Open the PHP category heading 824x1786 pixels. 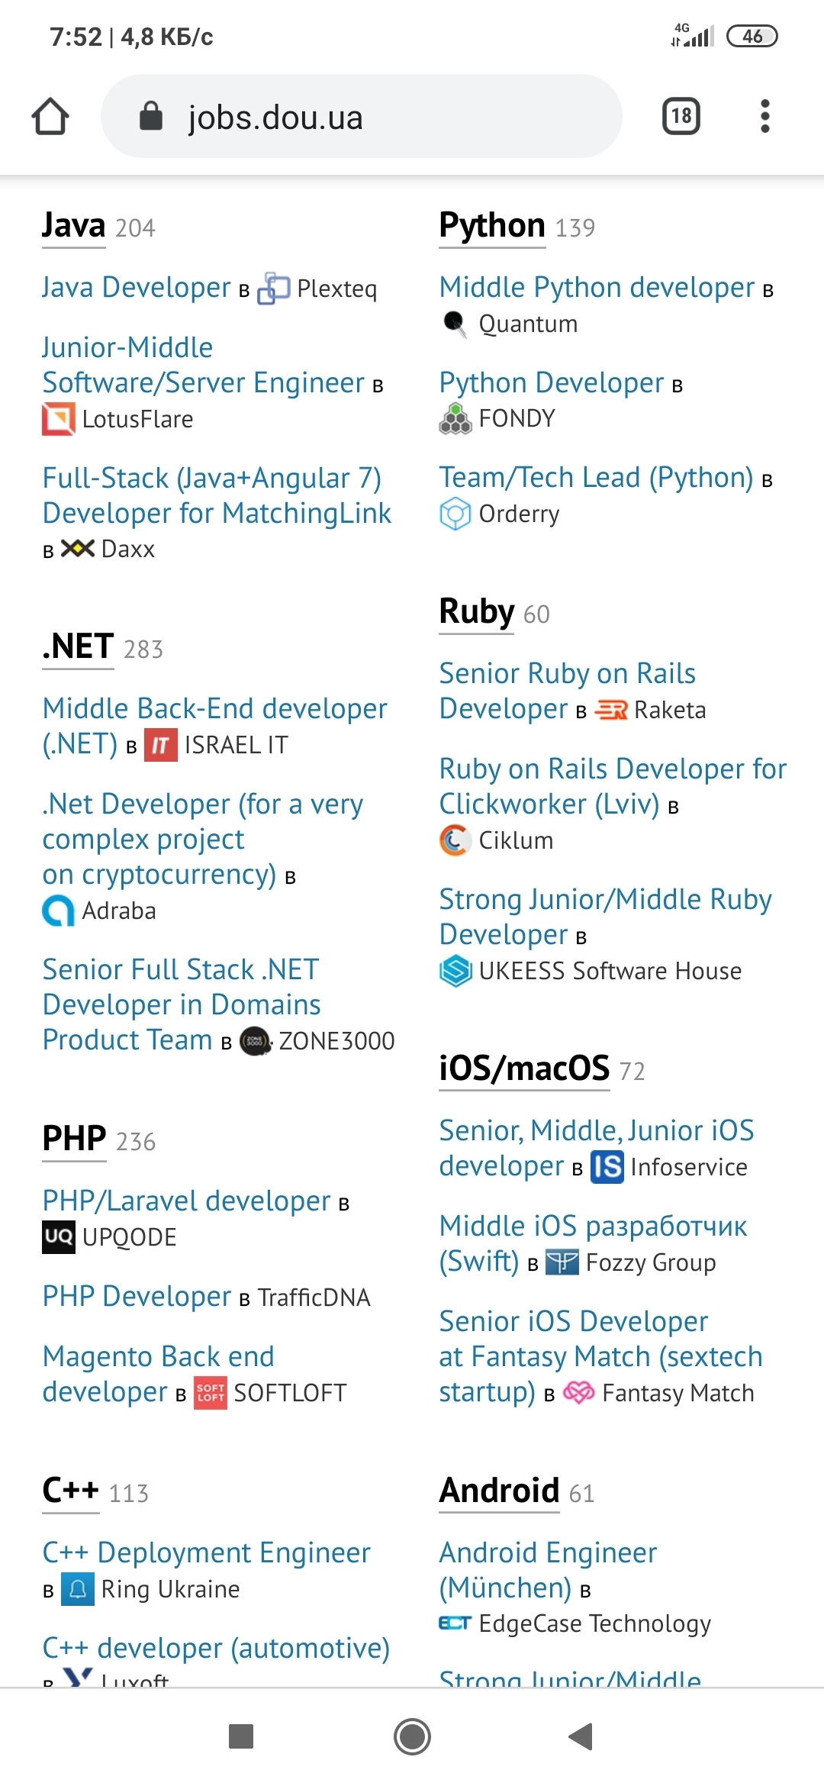coord(74,1139)
